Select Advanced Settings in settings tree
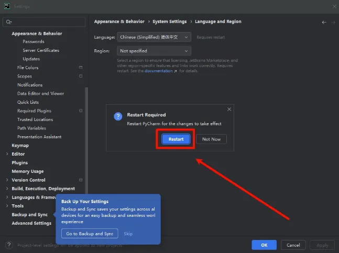Screen dimensions: 339x253 click(x=31, y=223)
